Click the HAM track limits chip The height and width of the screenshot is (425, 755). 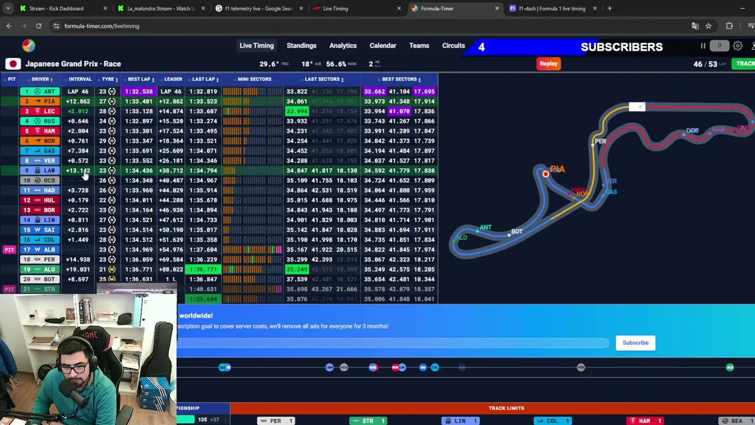click(x=645, y=421)
